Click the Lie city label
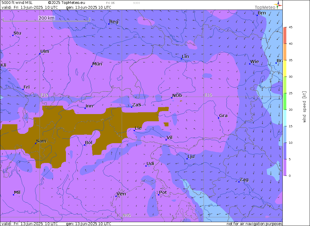This screenshot has height=226, width=310. [x=139, y=128]
